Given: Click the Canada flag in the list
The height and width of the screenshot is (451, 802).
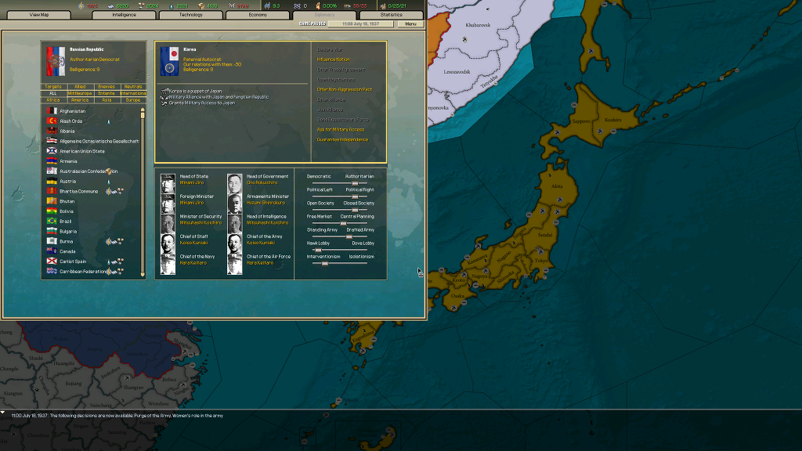Looking at the screenshot, I should [51, 251].
